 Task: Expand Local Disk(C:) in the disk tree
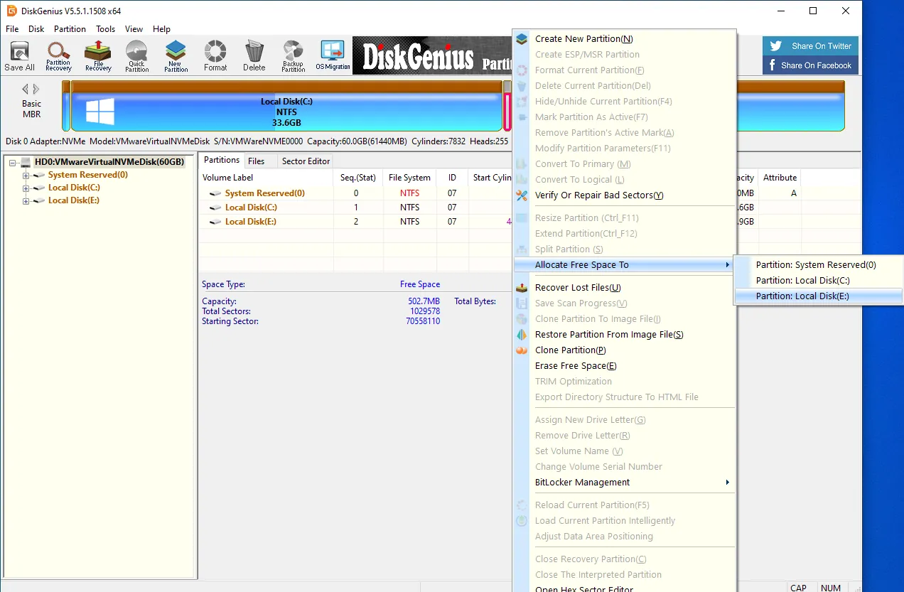coord(26,188)
